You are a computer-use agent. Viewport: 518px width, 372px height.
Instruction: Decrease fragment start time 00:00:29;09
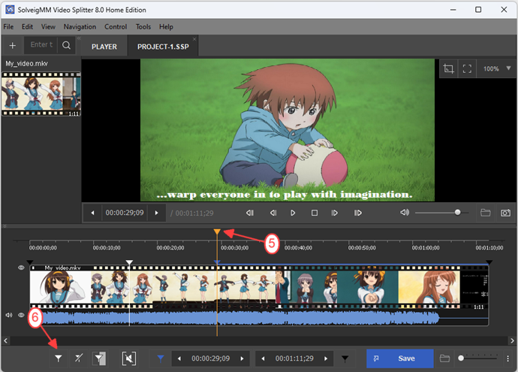click(179, 358)
